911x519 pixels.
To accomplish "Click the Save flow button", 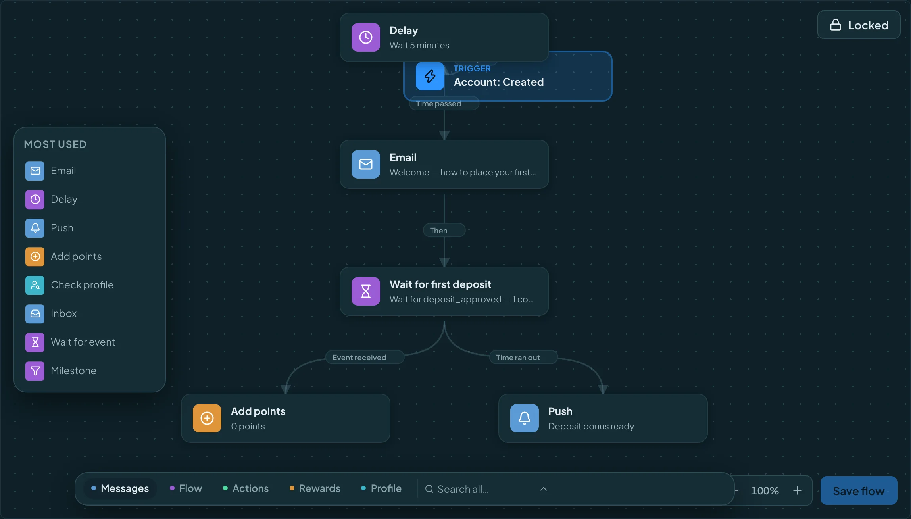I will (859, 491).
